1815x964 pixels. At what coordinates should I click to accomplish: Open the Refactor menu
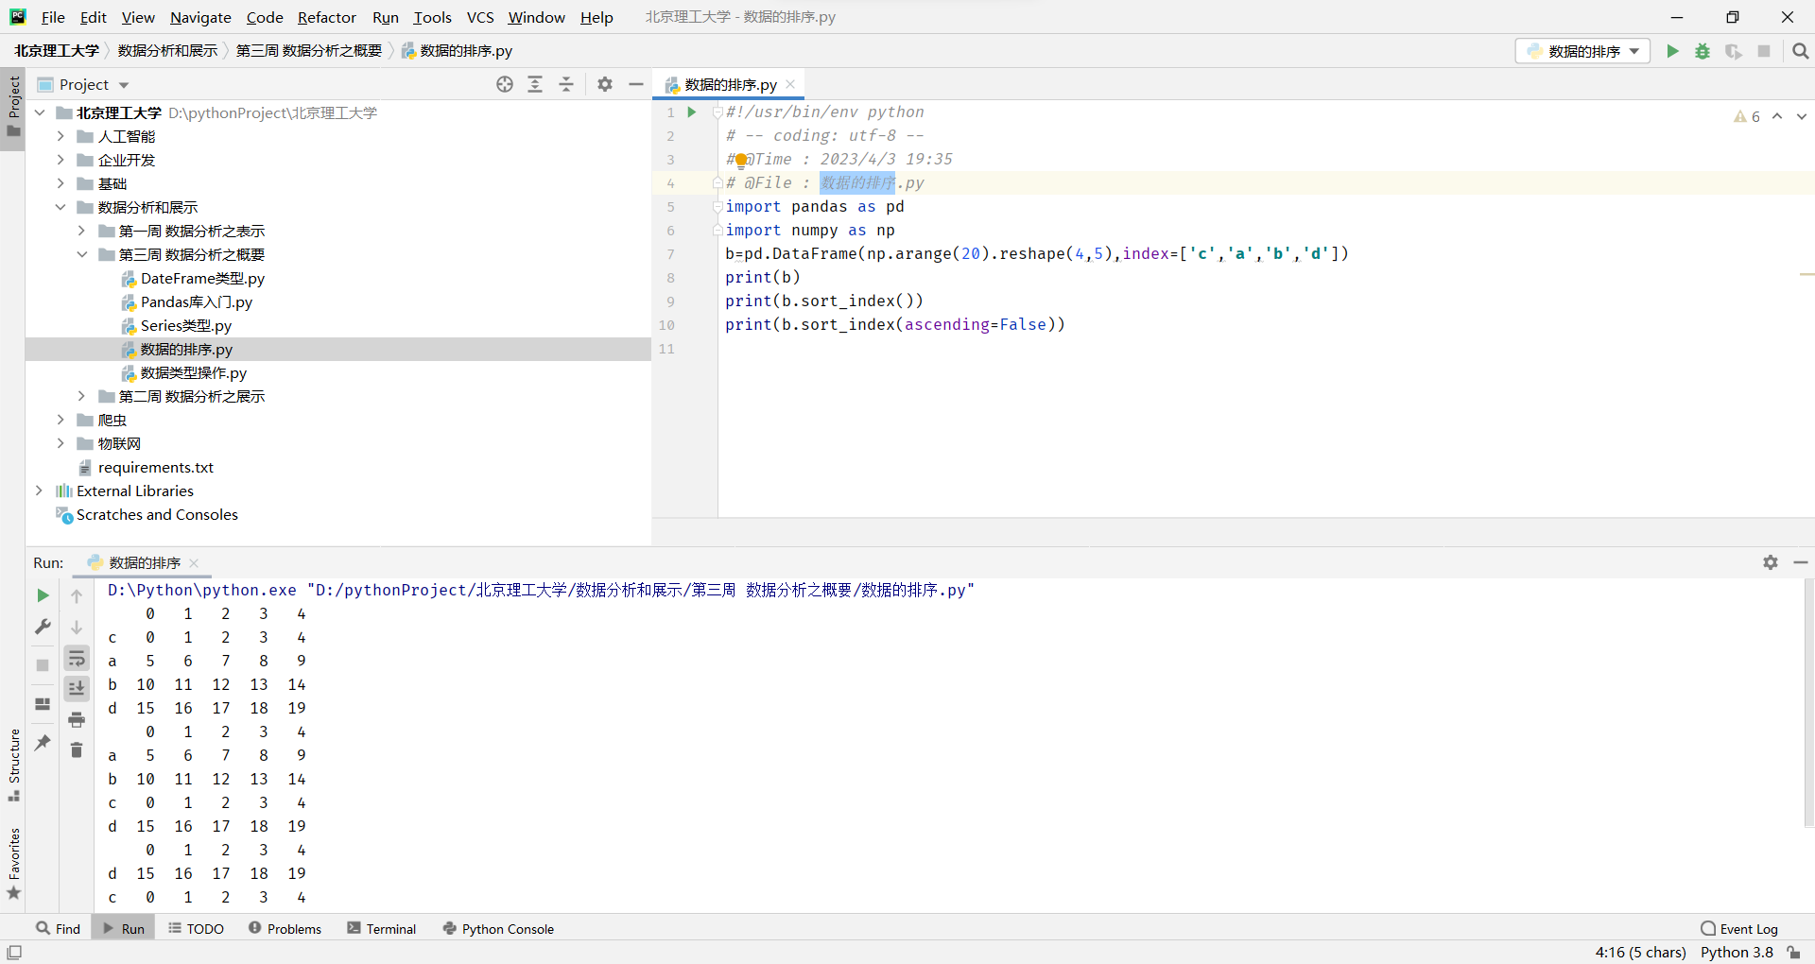327,17
